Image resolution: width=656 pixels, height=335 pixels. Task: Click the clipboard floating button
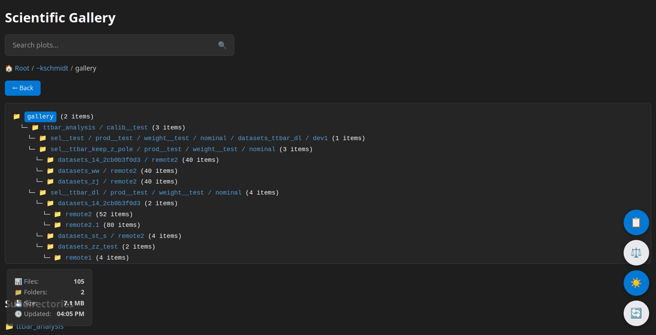[636, 222]
